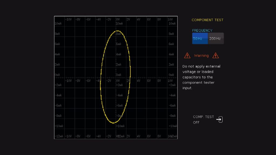Click the -10V label in the top axis row
The height and width of the screenshot is (155, 276).
coord(68,19)
